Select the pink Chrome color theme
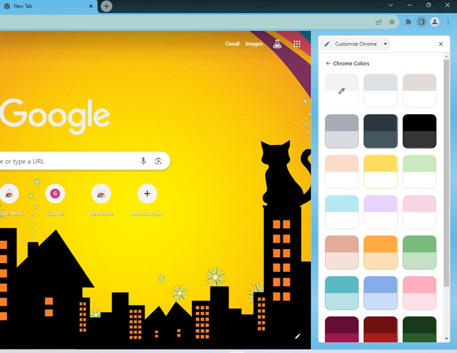457x353 pixels. [419, 291]
